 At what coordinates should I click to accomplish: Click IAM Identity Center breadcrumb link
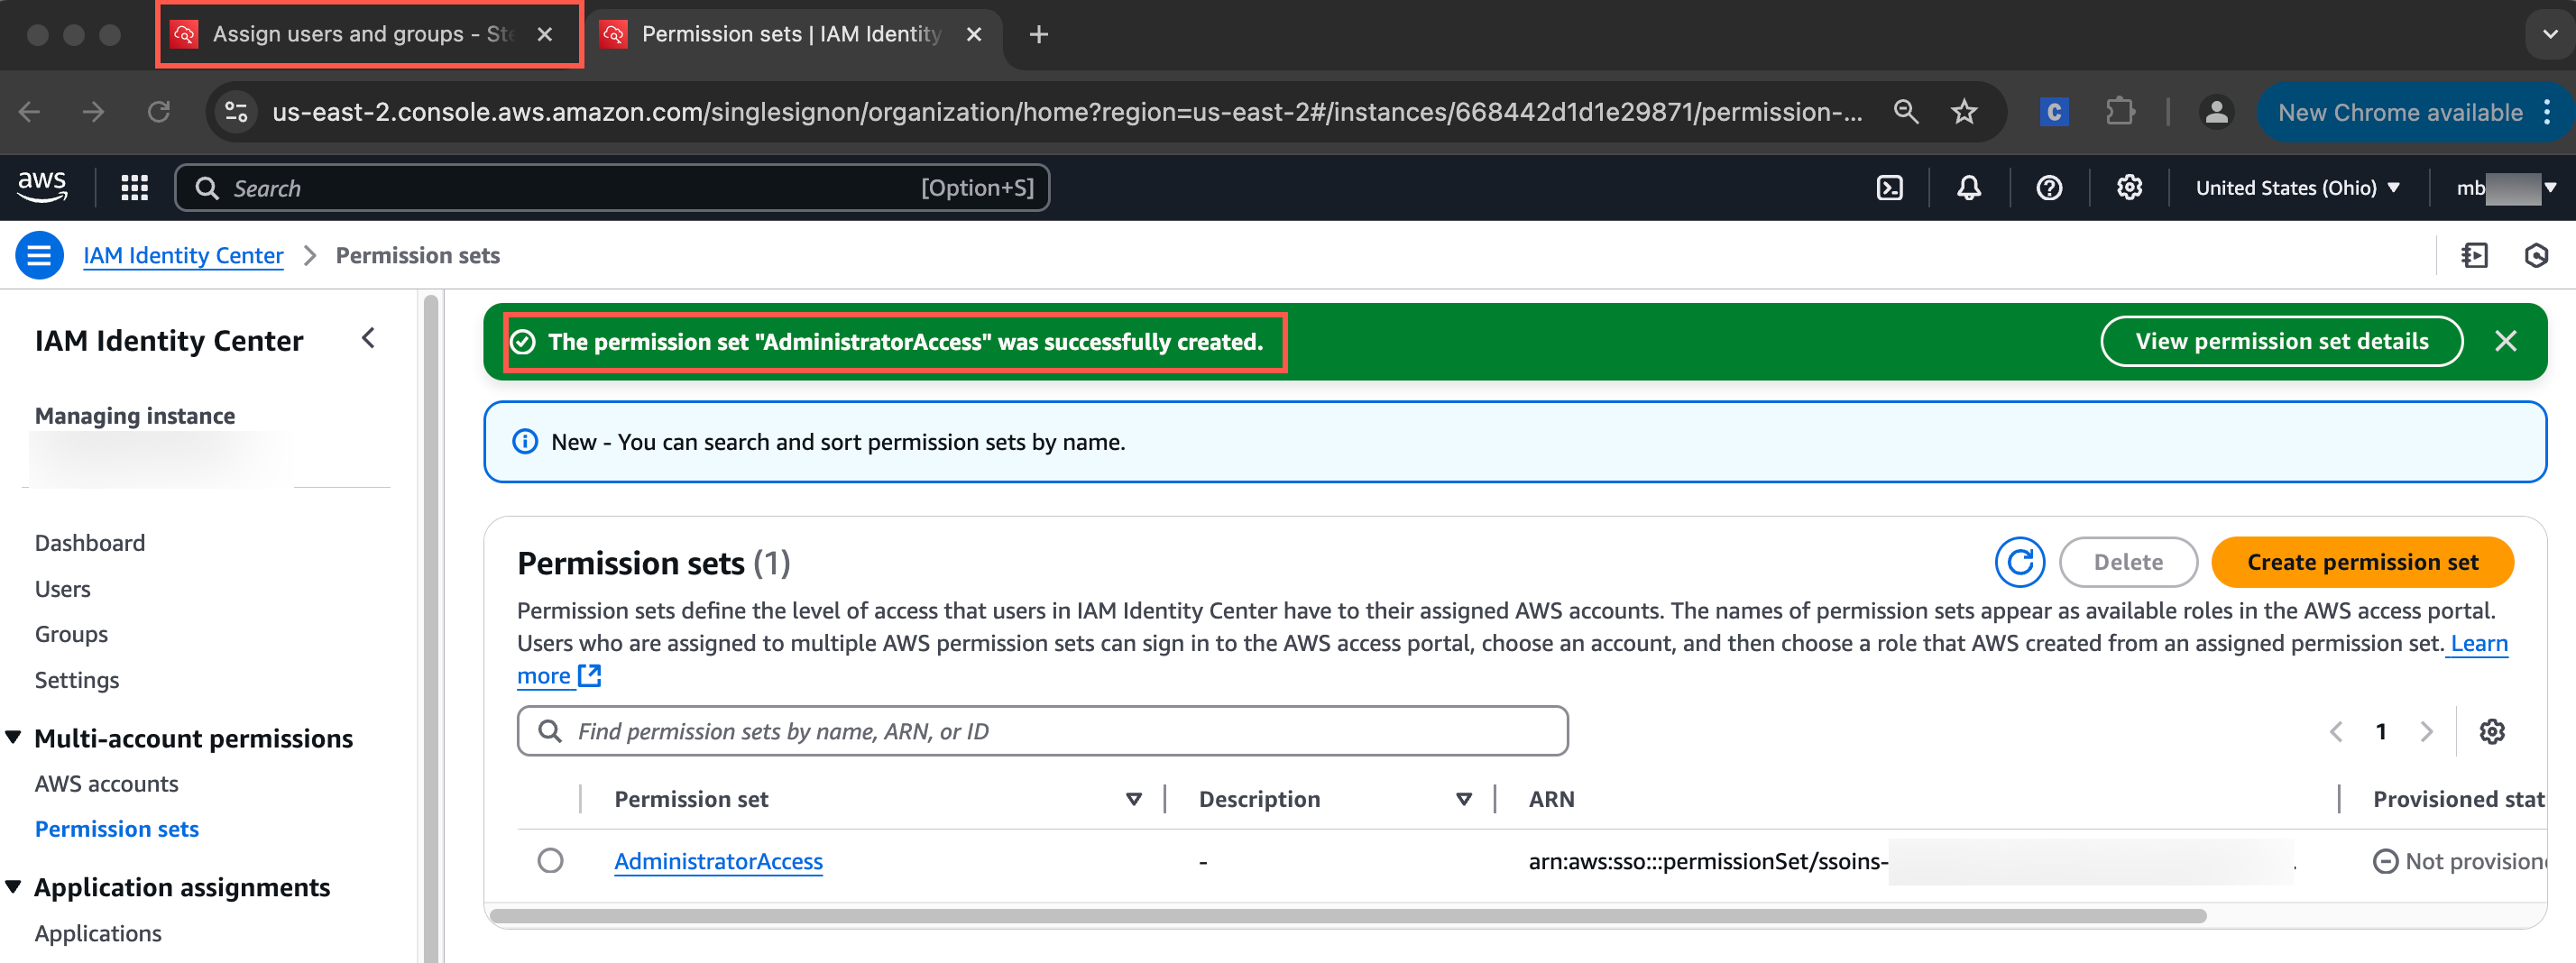[183, 256]
